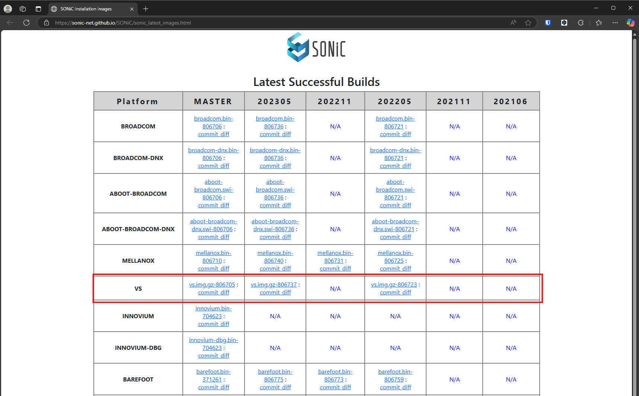Close the SONiC installation images tab
639x396 pixels.
pos(132,9)
